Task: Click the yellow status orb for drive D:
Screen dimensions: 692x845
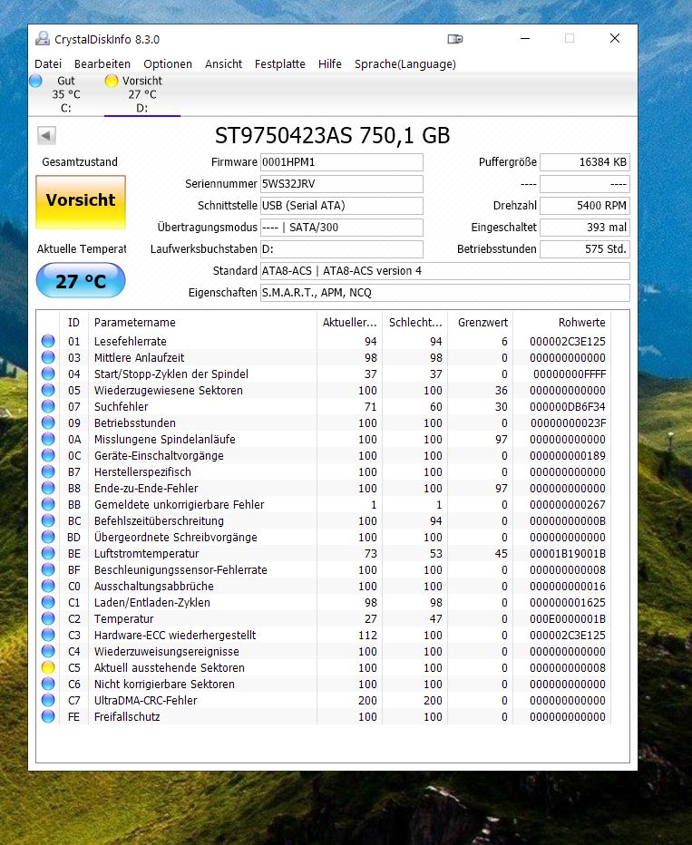Action: (112, 81)
